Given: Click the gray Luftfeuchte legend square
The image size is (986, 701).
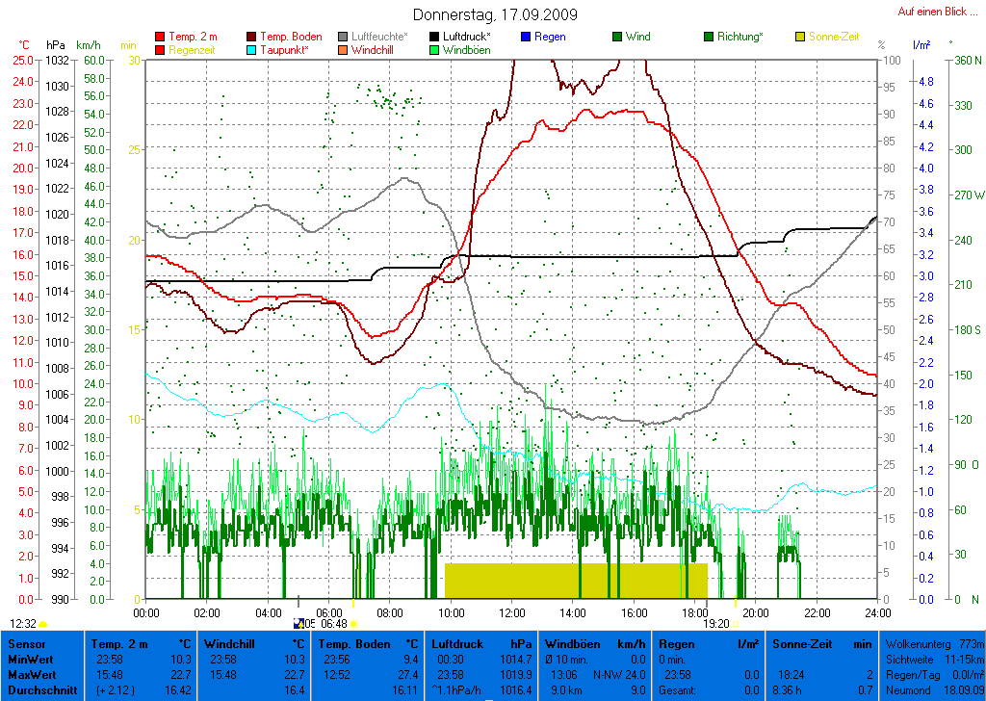Looking at the screenshot, I should 344,37.
